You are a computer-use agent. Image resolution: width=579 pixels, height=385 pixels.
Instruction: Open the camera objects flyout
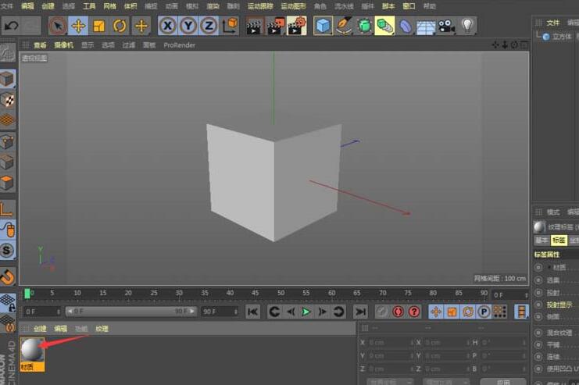click(446, 26)
